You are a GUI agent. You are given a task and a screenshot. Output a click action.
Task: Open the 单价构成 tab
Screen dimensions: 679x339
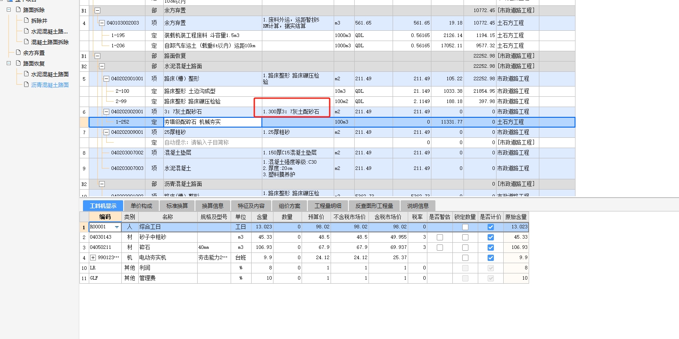tap(141, 206)
